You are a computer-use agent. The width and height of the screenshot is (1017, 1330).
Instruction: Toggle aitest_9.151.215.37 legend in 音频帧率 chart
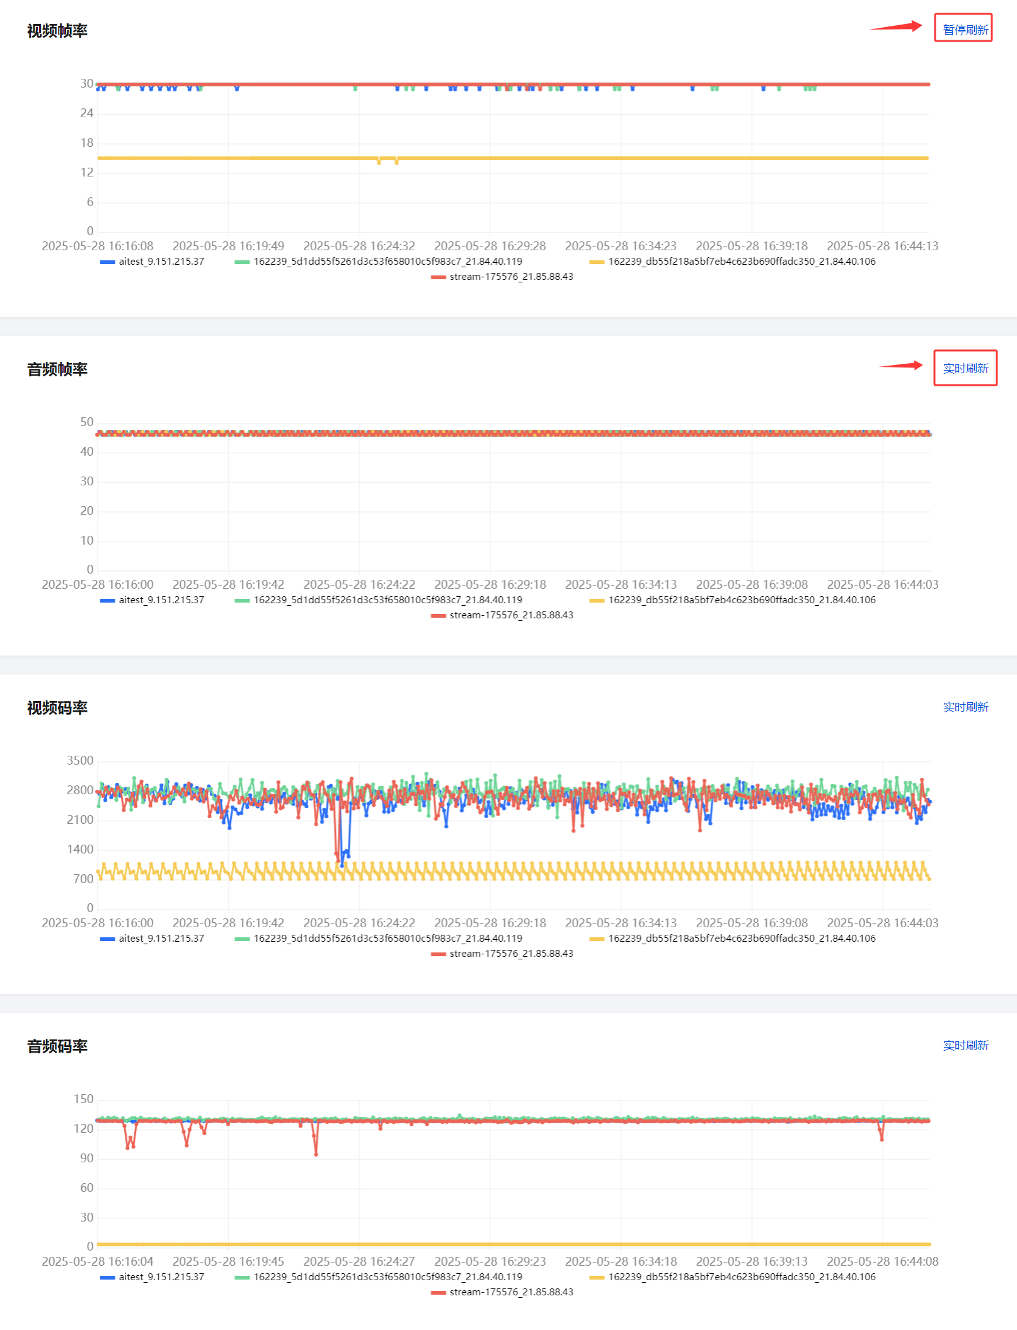[152, 600]
